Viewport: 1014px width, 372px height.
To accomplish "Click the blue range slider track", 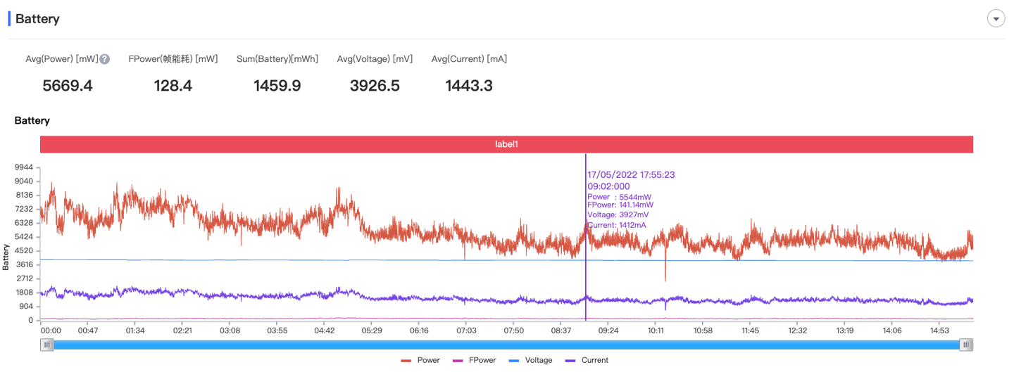I will pos(507,345).
